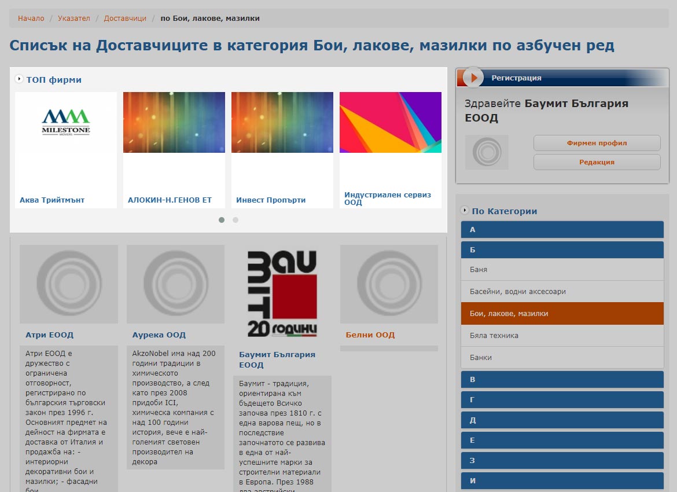Viewport: 677px width, 492px height.
Task: Expand the Г category section
Action: tap(562, 399)
